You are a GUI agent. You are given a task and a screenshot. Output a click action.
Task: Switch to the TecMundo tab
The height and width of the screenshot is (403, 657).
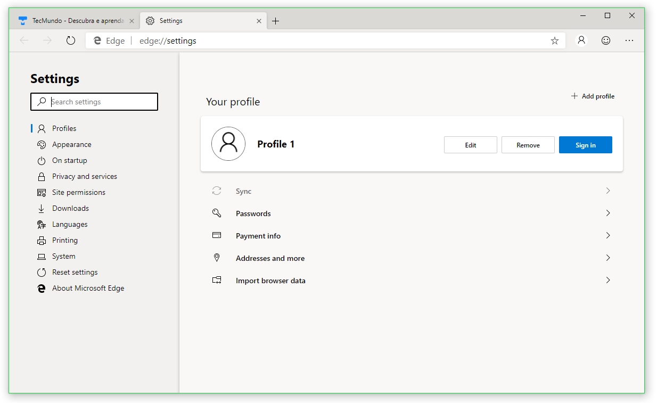tap(76, 21)
